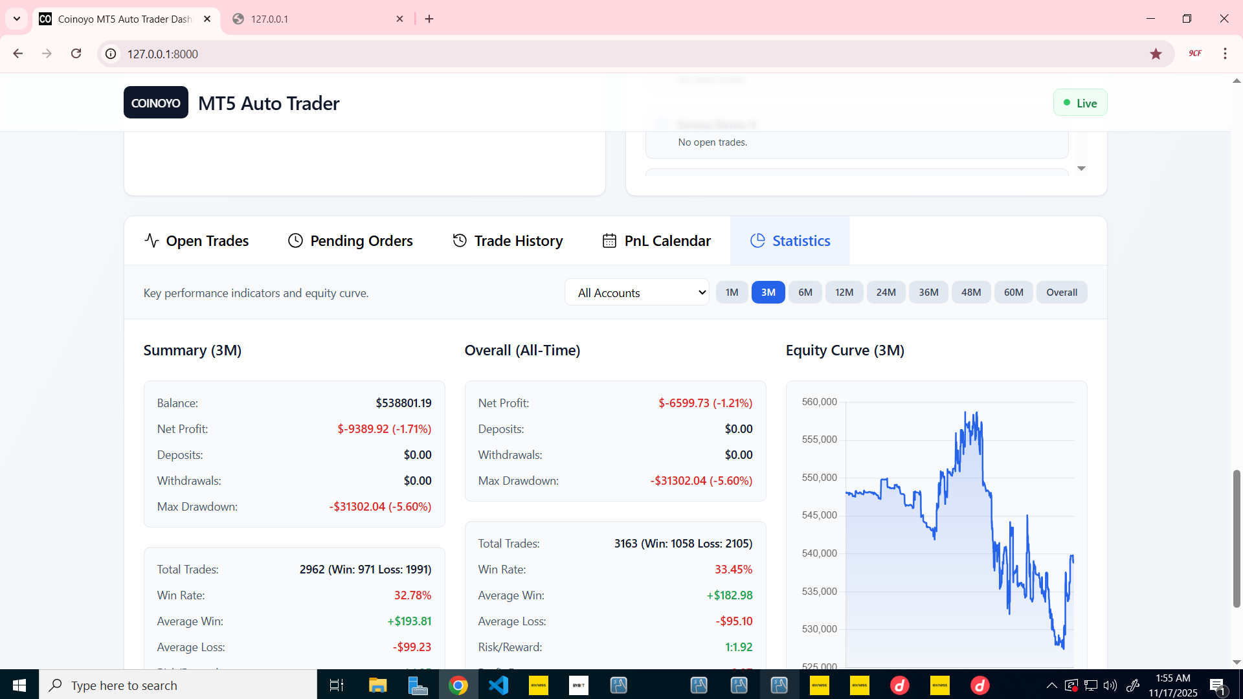Bookmark the page via the star icon
Viewport: 1243px width, 699px height.
coord(1157,54)
